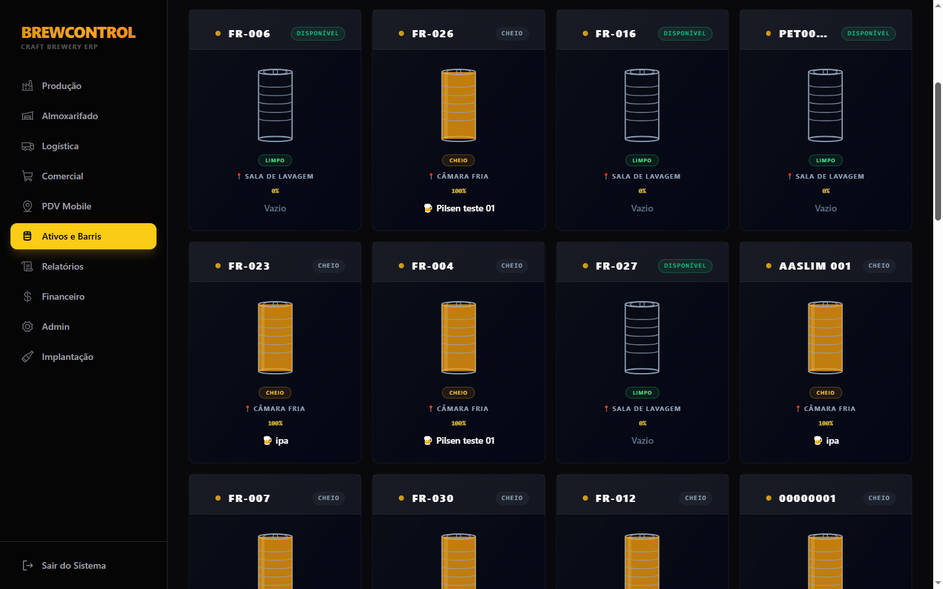Select the keg illustration in FR-004 card
Screen dimensions: 943x589
coord(458,338)
